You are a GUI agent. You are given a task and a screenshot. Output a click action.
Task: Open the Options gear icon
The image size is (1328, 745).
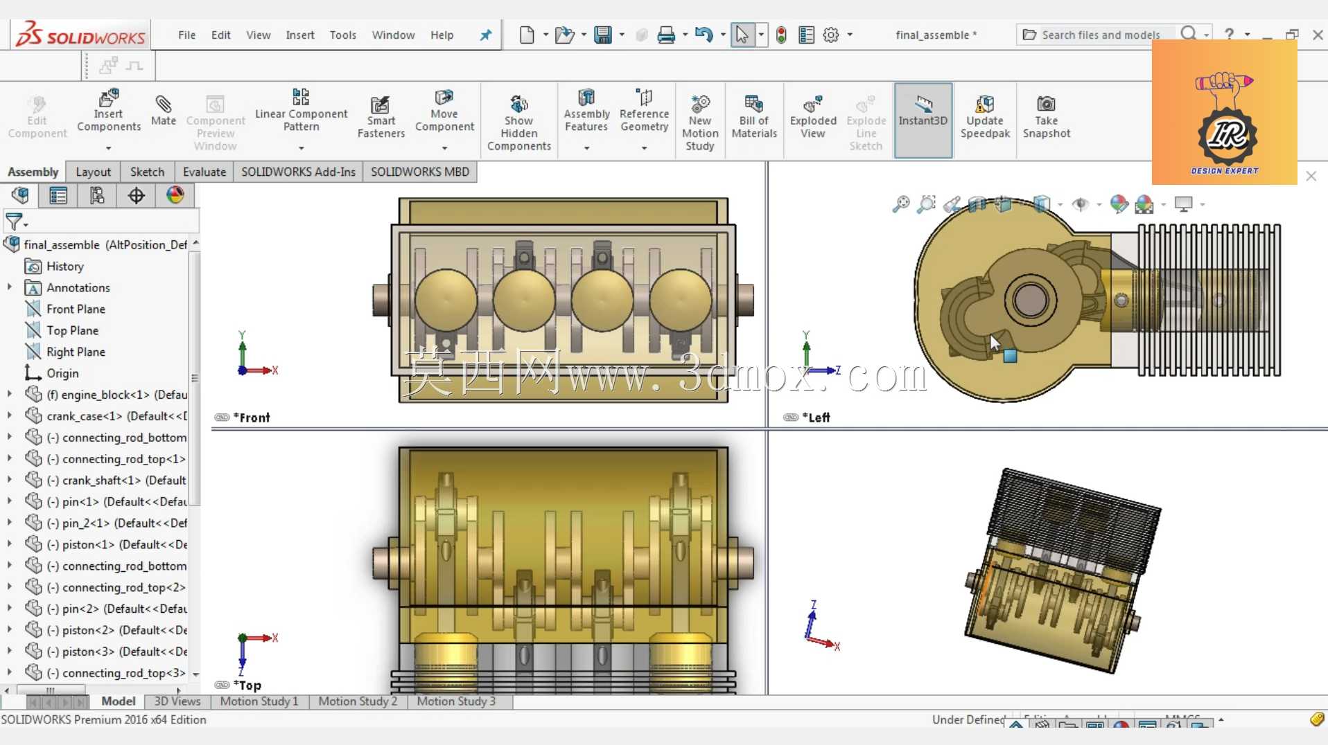(831, 35)
